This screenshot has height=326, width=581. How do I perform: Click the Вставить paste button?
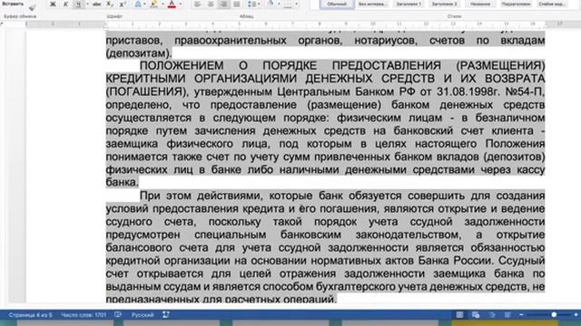point(13,4)
